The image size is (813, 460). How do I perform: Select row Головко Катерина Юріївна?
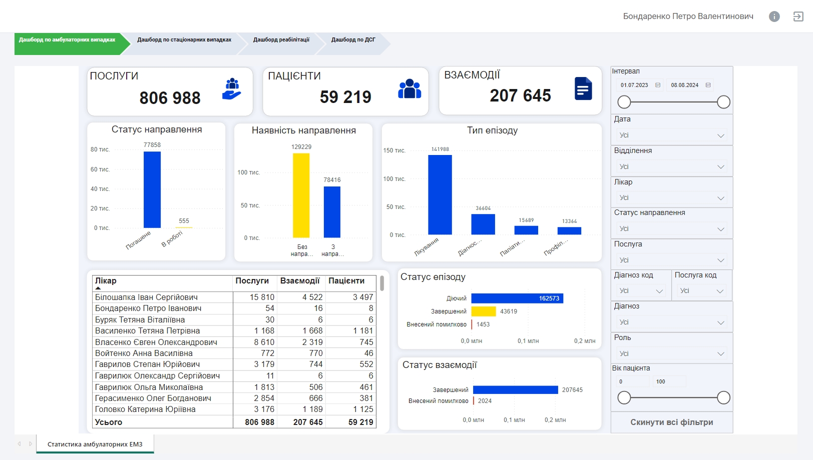tap(234, 409)
